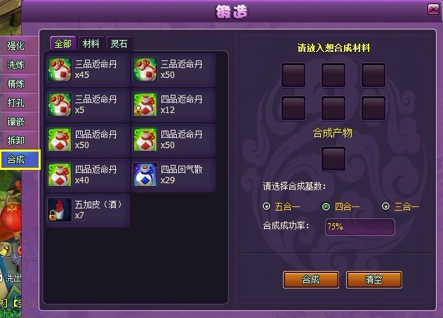Choose the 四合一 synthesis base option
This screenshot has height=318, width=443.
(x=326, y=206)
